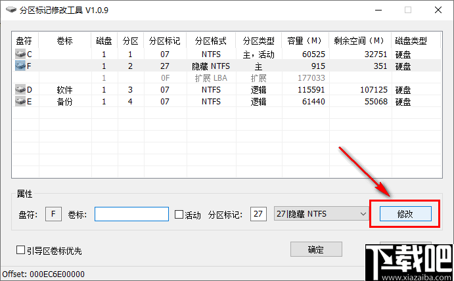454x281 pixels.
Task: Click the 修改 button
Action: click(x=405, y=214)
